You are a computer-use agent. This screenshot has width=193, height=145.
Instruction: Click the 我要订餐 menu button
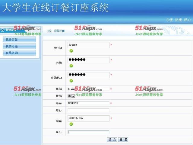click(19, 40)
